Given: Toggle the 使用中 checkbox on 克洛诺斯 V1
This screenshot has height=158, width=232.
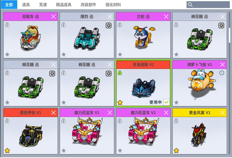Looking at the screenshot, I should click(166, 102).
